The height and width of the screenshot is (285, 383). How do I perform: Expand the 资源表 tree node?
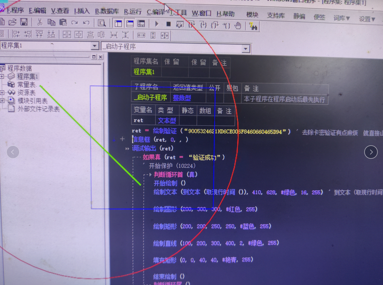coord(2,93)
